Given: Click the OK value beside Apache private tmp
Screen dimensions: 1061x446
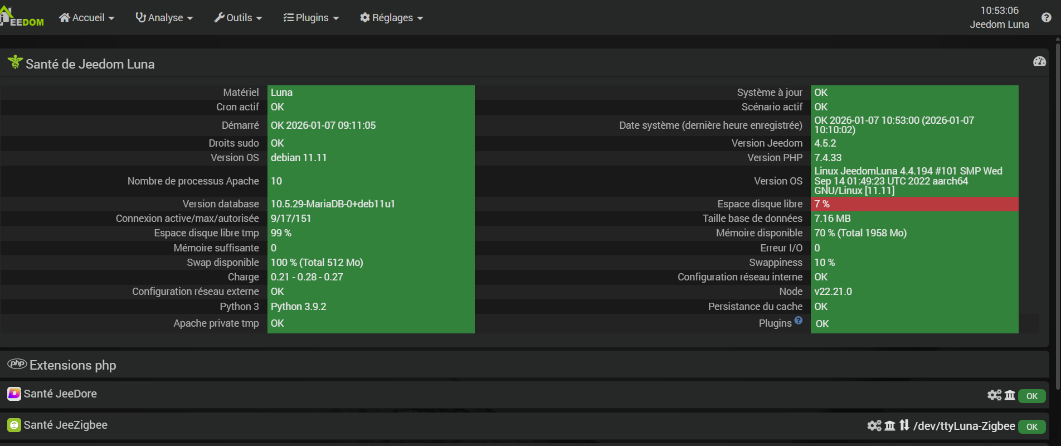Looking at the screenshot, I should point(278,323).
